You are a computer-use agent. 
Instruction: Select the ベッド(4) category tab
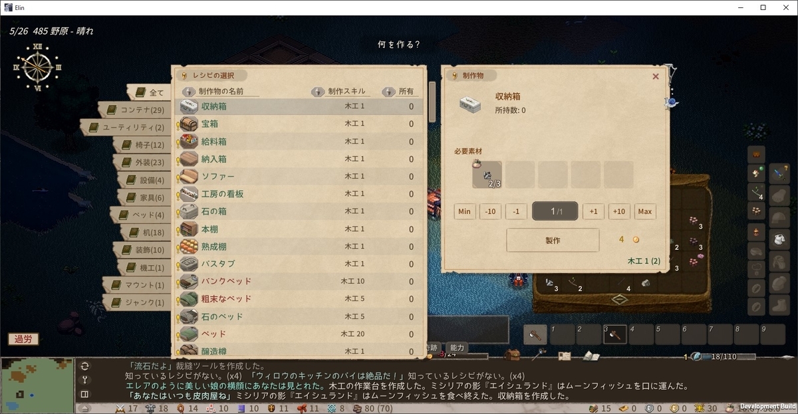click(x=141, y=215)
